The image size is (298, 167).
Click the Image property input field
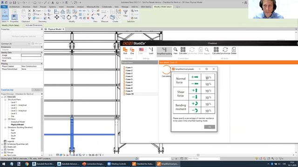click(x=31, y=55)
